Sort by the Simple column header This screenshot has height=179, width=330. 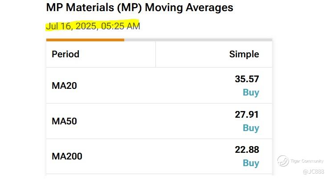(244, 54)
